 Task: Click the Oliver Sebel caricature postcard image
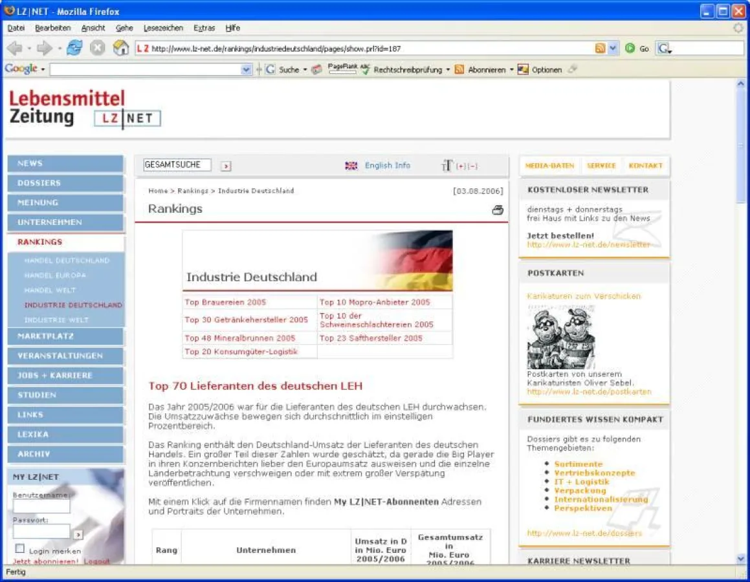[561, 336]
